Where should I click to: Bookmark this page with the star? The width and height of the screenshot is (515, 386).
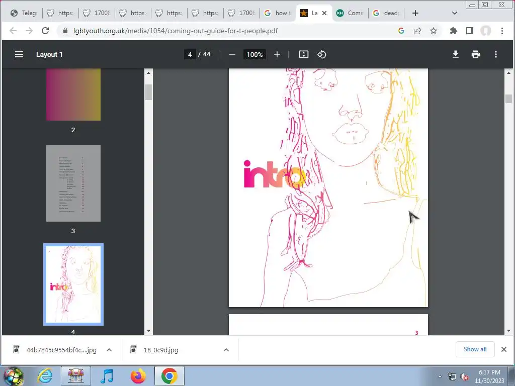434,31
